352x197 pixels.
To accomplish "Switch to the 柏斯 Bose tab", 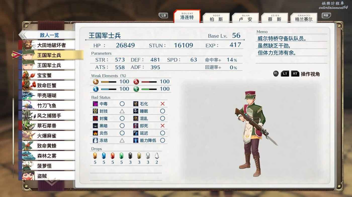I will click(x=216, y=18).
